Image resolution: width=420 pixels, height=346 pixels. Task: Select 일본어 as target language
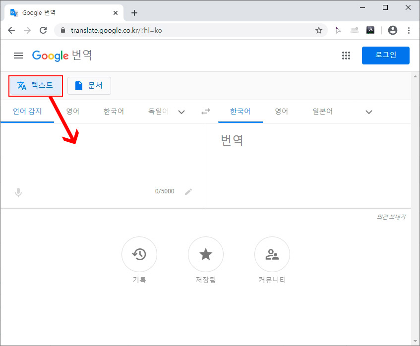tap(322, 112)
